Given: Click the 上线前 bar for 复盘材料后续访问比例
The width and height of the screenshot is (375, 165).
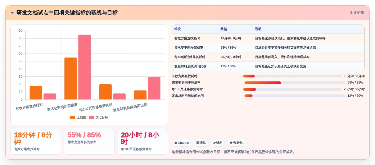Looking at the screenshot, I should (140, 95).
